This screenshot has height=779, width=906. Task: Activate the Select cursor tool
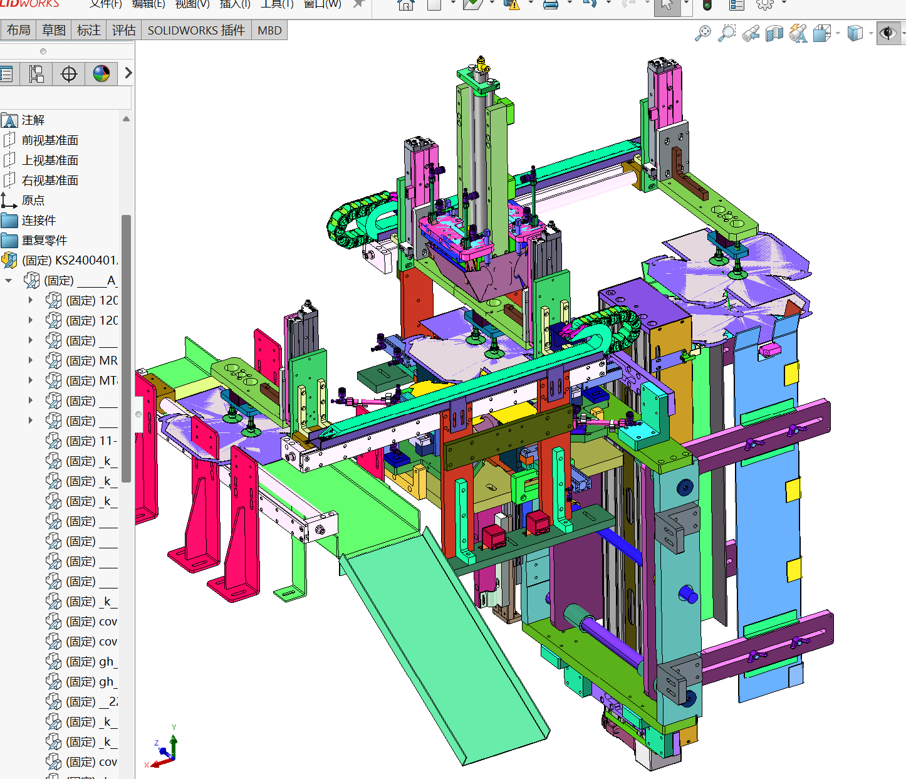[x=667, y=6]
